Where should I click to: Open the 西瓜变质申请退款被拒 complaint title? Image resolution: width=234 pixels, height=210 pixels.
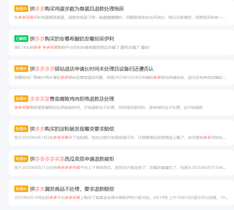pyautogui.click(x=72, y=159)
